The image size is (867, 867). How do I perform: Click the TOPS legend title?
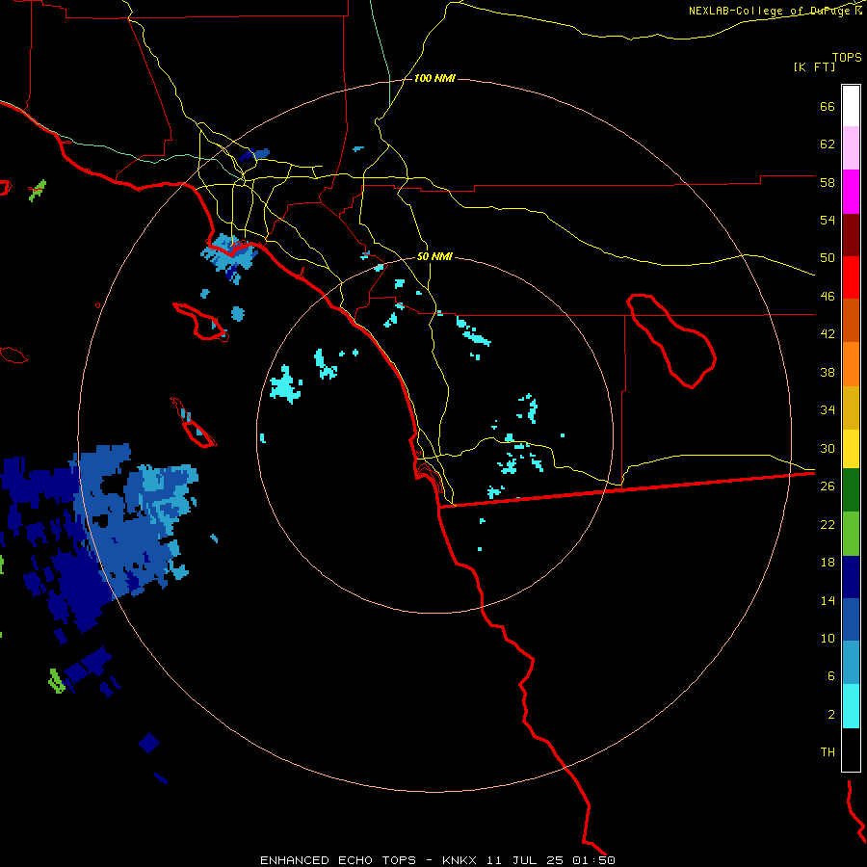click(x=847, y=57)
